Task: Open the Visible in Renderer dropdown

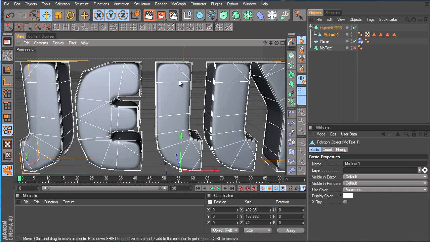Action: [x=385, y=183]
